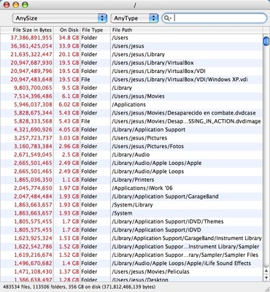
Task: Sort by File Size in Bytes column
Action: point(27,30)
